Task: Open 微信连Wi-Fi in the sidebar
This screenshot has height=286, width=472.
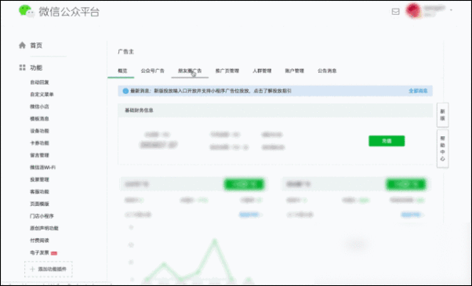Action: [x=43, y=167]
